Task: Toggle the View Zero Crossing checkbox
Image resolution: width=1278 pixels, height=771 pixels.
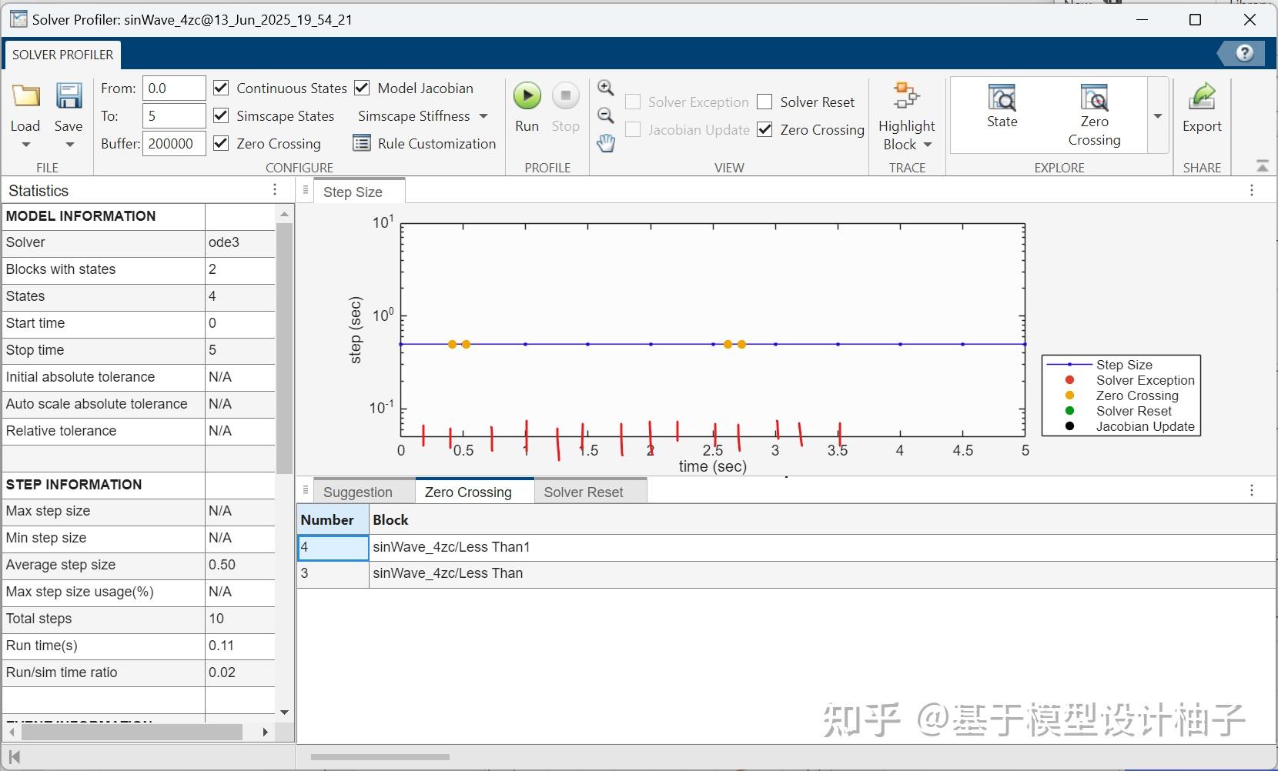Action: [x=764, y=129]
